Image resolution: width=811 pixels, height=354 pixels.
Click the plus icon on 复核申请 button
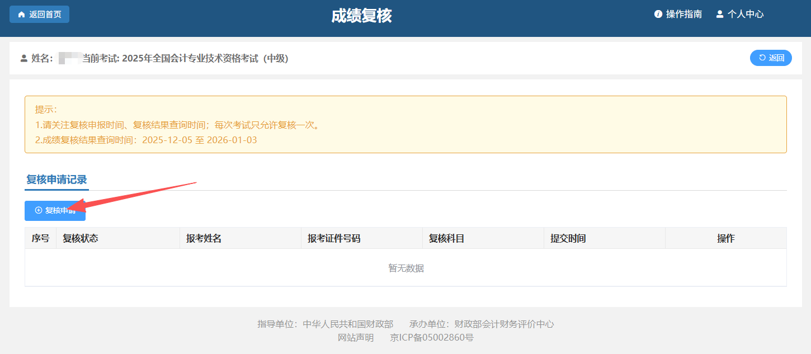pos(39,210)
